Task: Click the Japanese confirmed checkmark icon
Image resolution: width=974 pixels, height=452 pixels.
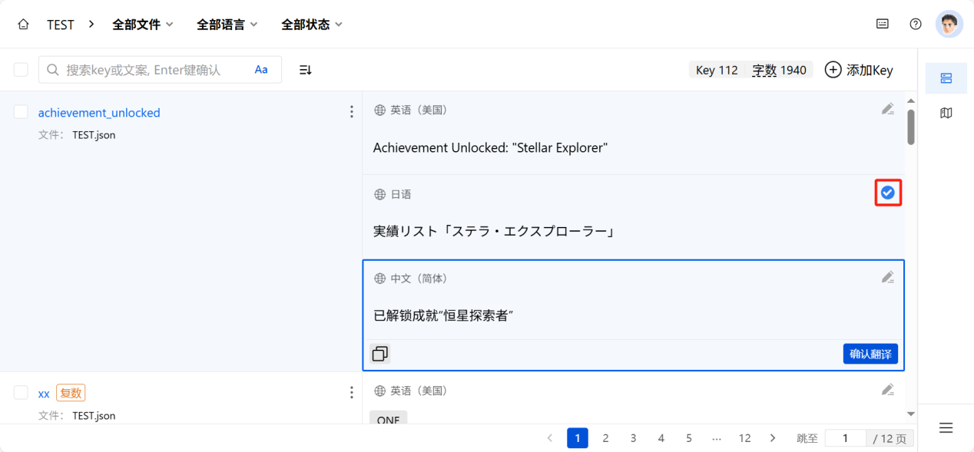Action: pos(887,193)
